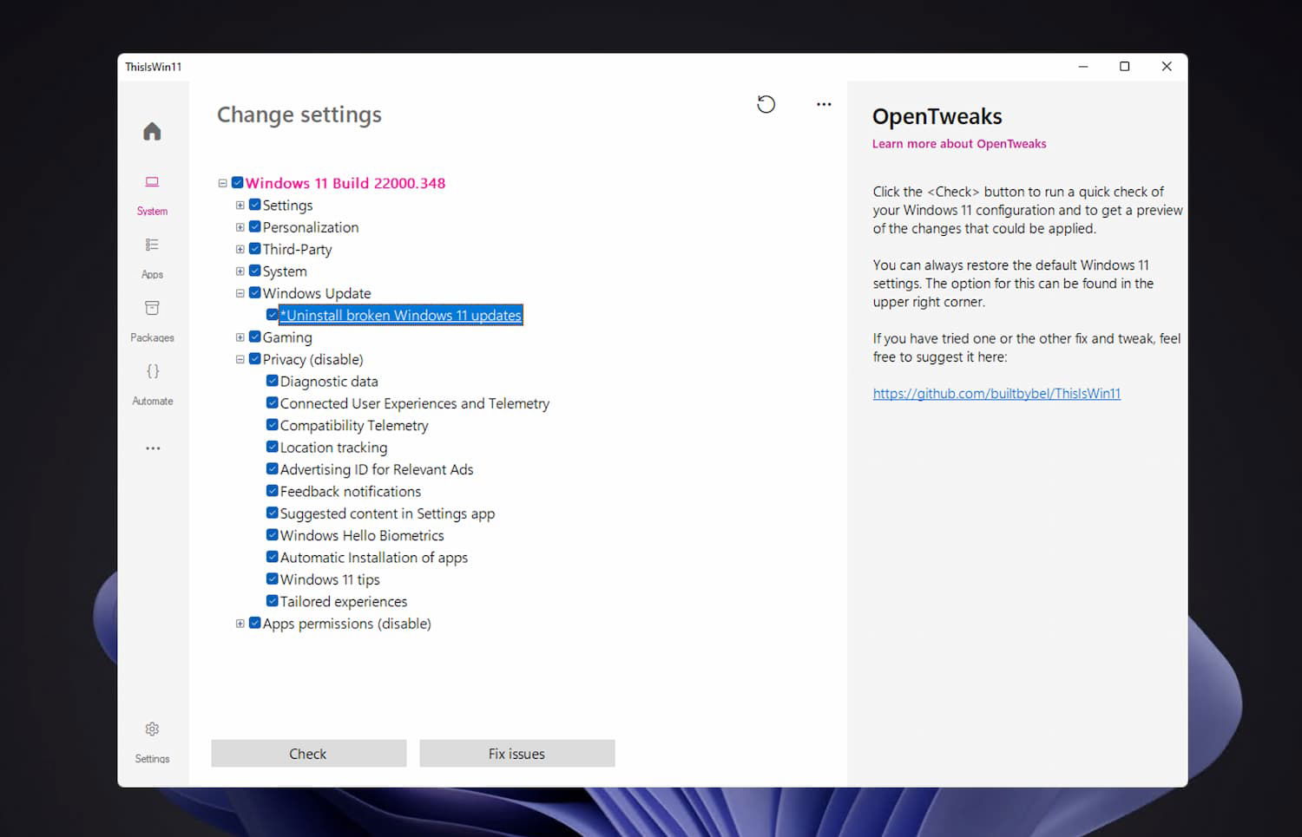The width and height of the screenshot is (1302, 837).
Task: Open Learn more about OpenTweaks link
Action: click(x=959, y=144)
